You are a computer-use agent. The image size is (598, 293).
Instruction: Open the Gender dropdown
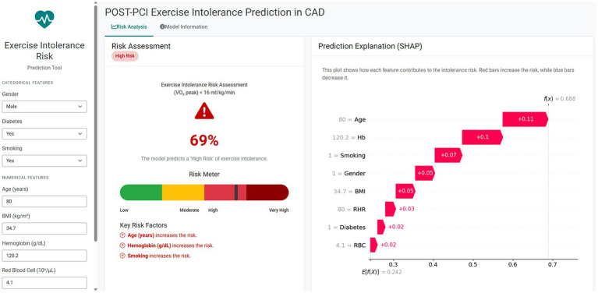point(44,107)
